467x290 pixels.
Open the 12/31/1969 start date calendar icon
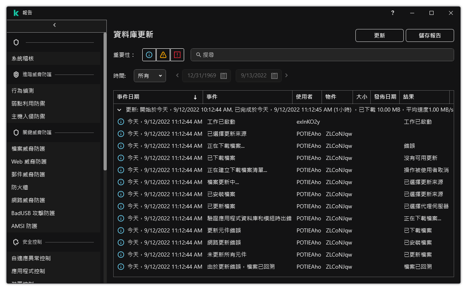coord(224,75)
